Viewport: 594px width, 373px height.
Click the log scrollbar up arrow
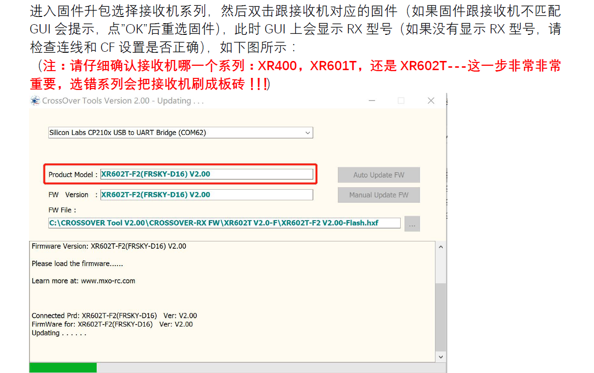point(440,247)
